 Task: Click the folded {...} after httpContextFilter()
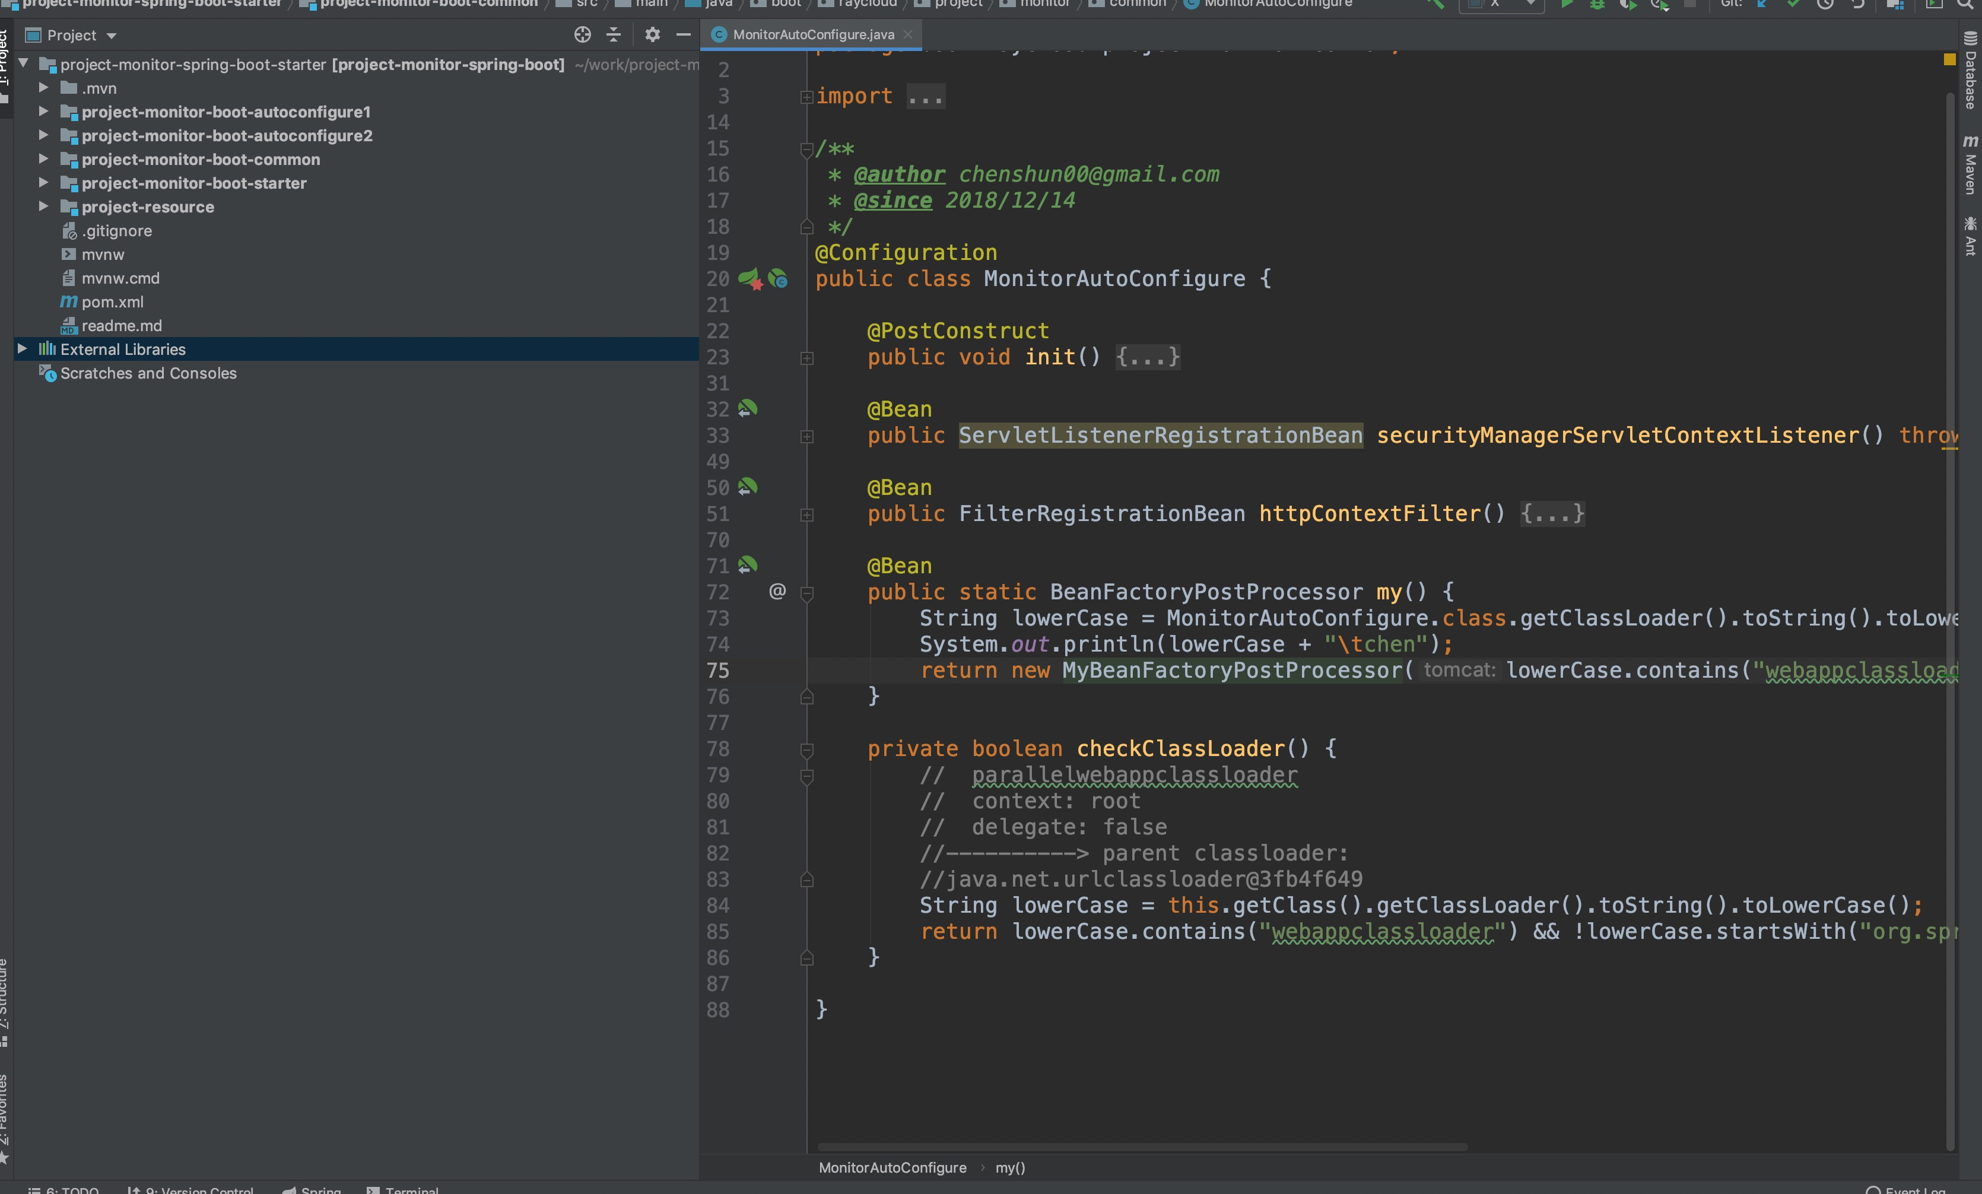pyautogui.click(x=1552, y=513)
